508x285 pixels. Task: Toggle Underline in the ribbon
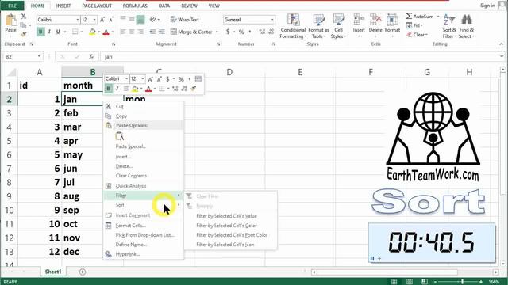pos(58,32)
